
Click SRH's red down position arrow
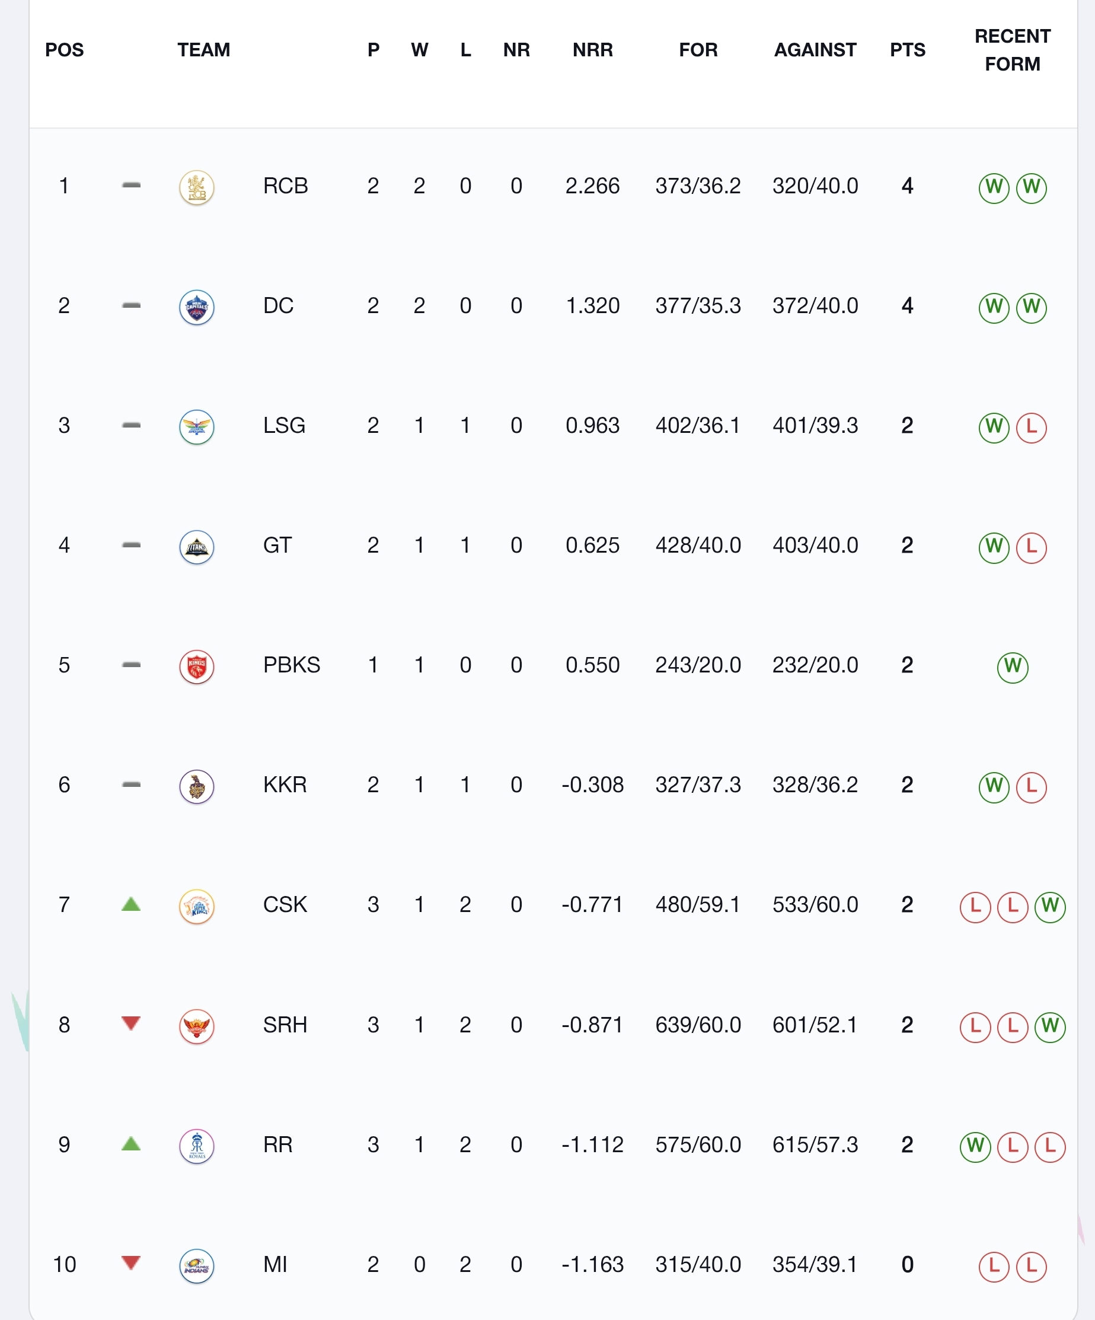(131, 1024)
